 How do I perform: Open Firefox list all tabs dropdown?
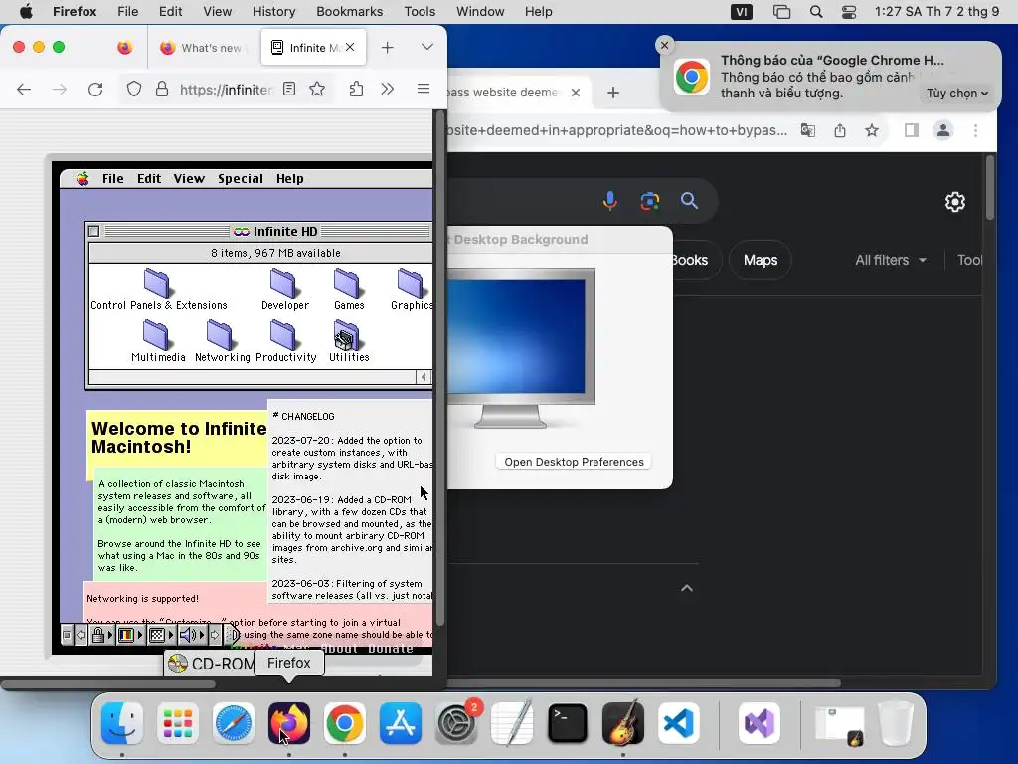pos(427,47)
